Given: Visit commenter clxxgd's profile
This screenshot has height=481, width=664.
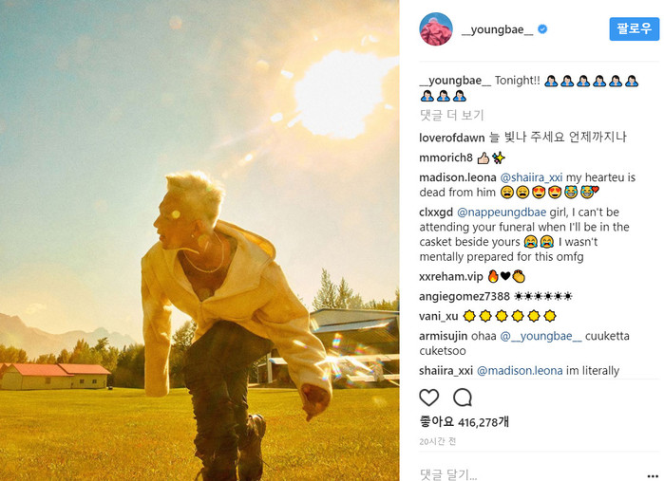Looking at the screenshot, I should [436, 212].
